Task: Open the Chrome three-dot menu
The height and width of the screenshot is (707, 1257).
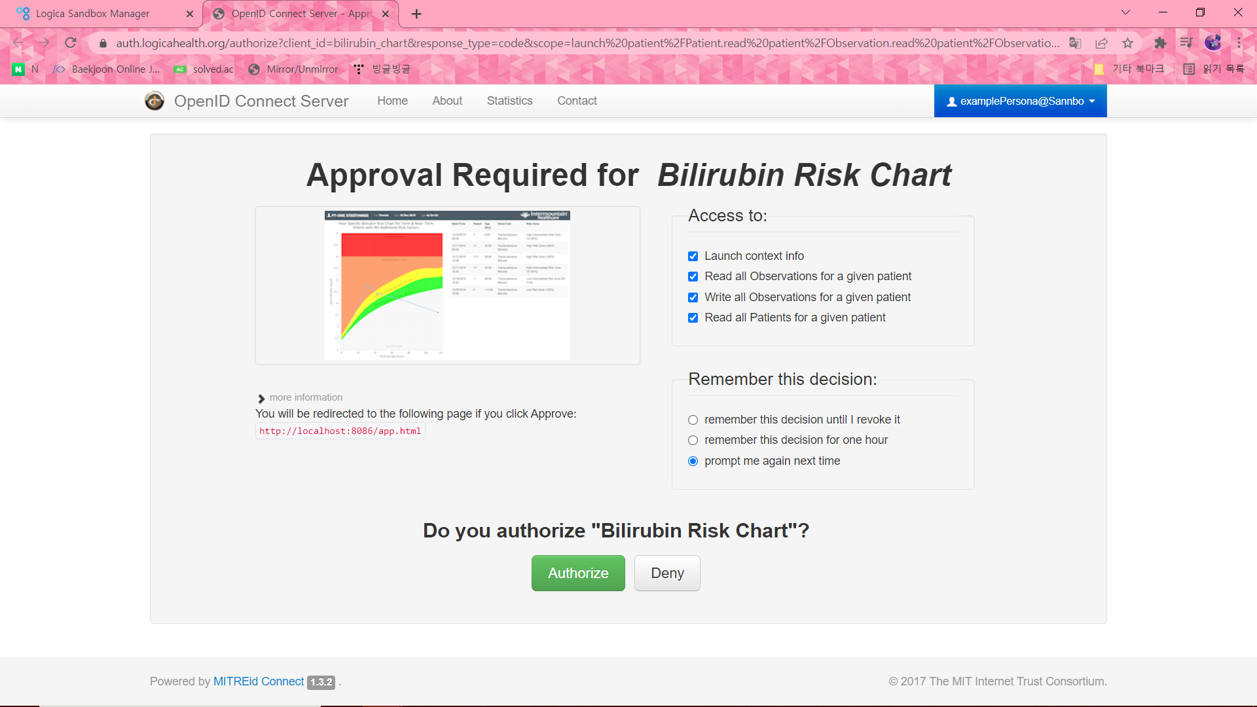Action: coord(1239,43)
